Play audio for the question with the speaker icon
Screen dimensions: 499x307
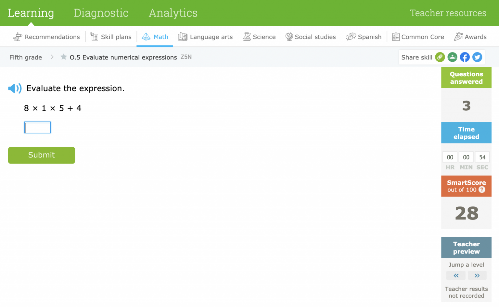click(x=14, y=88)
